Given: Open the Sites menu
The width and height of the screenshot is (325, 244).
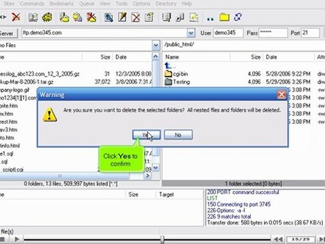Looking at the screenshot, I should click(x=9, y=3).
